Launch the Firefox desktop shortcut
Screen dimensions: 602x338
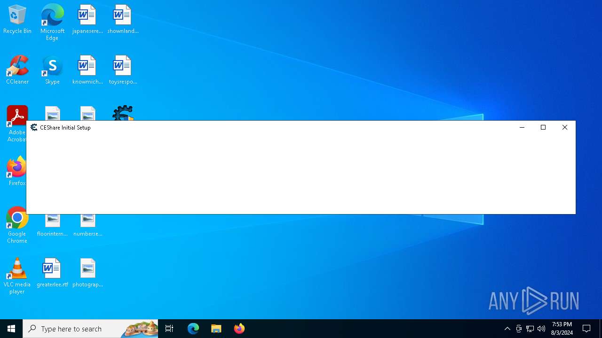[17, 171]
